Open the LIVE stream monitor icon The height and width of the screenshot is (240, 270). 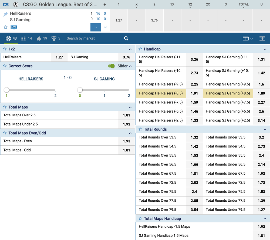coord(13,27)
